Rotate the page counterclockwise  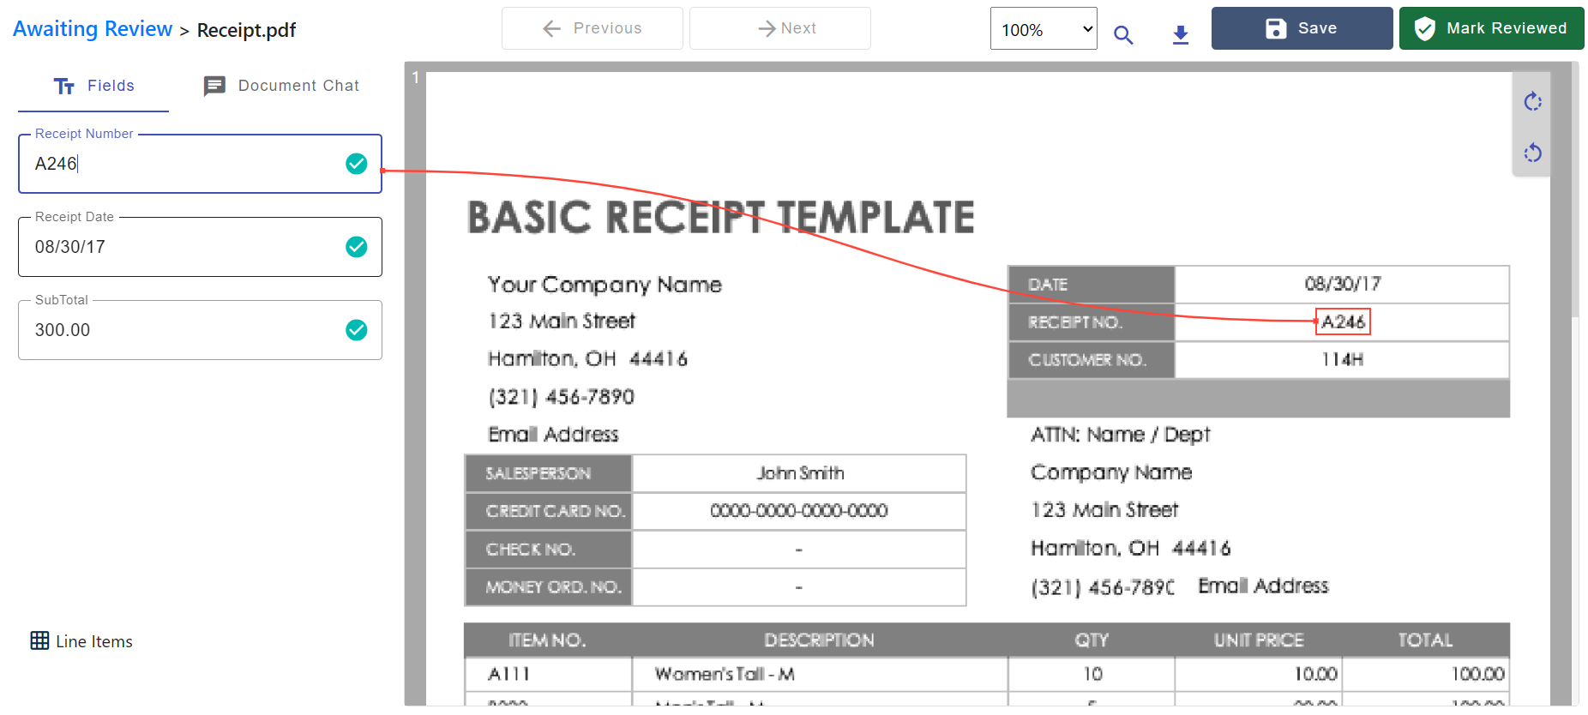[1532, 153]
